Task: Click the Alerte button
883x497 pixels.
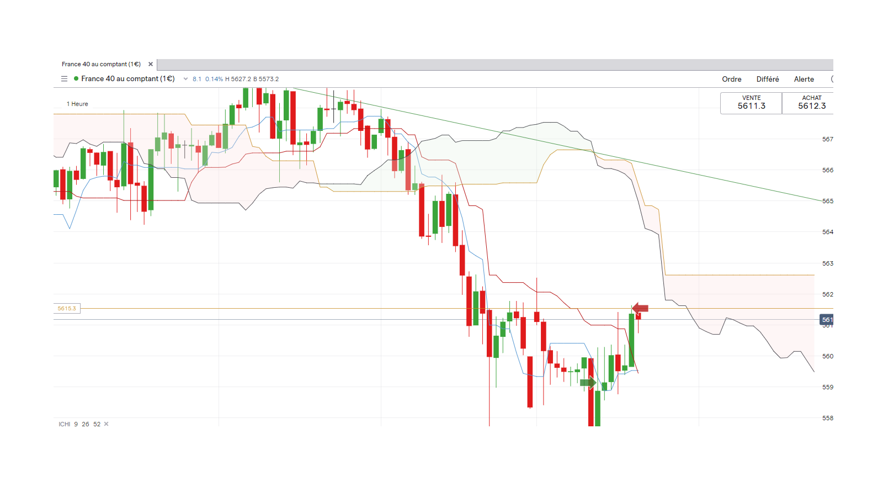Action: click(804, 79)
